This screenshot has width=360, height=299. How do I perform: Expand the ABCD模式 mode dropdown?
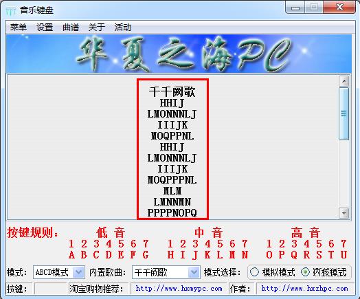(x=79, y=272)
